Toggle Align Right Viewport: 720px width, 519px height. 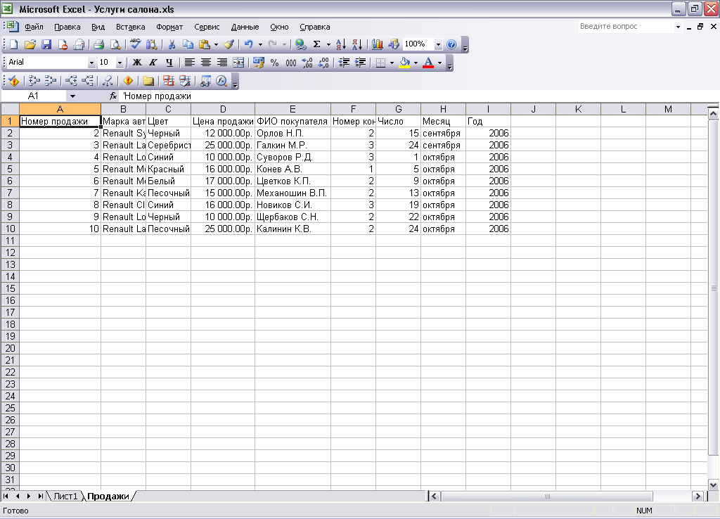coord(221,63)
